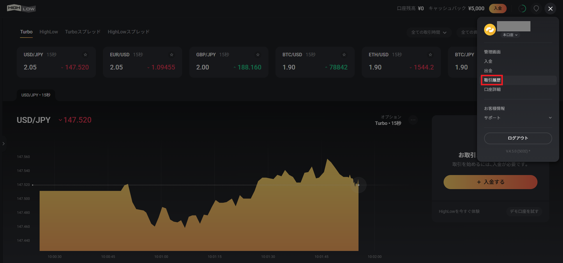The height and width of the screenshot is (263, 563).
Task: Click the current price marker on chart
Action: point(359,185)
